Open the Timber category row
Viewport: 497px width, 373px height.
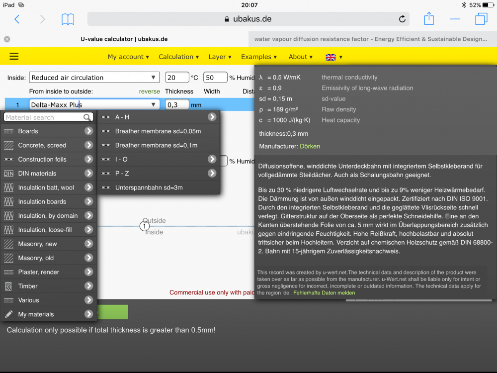click(49, 286)
